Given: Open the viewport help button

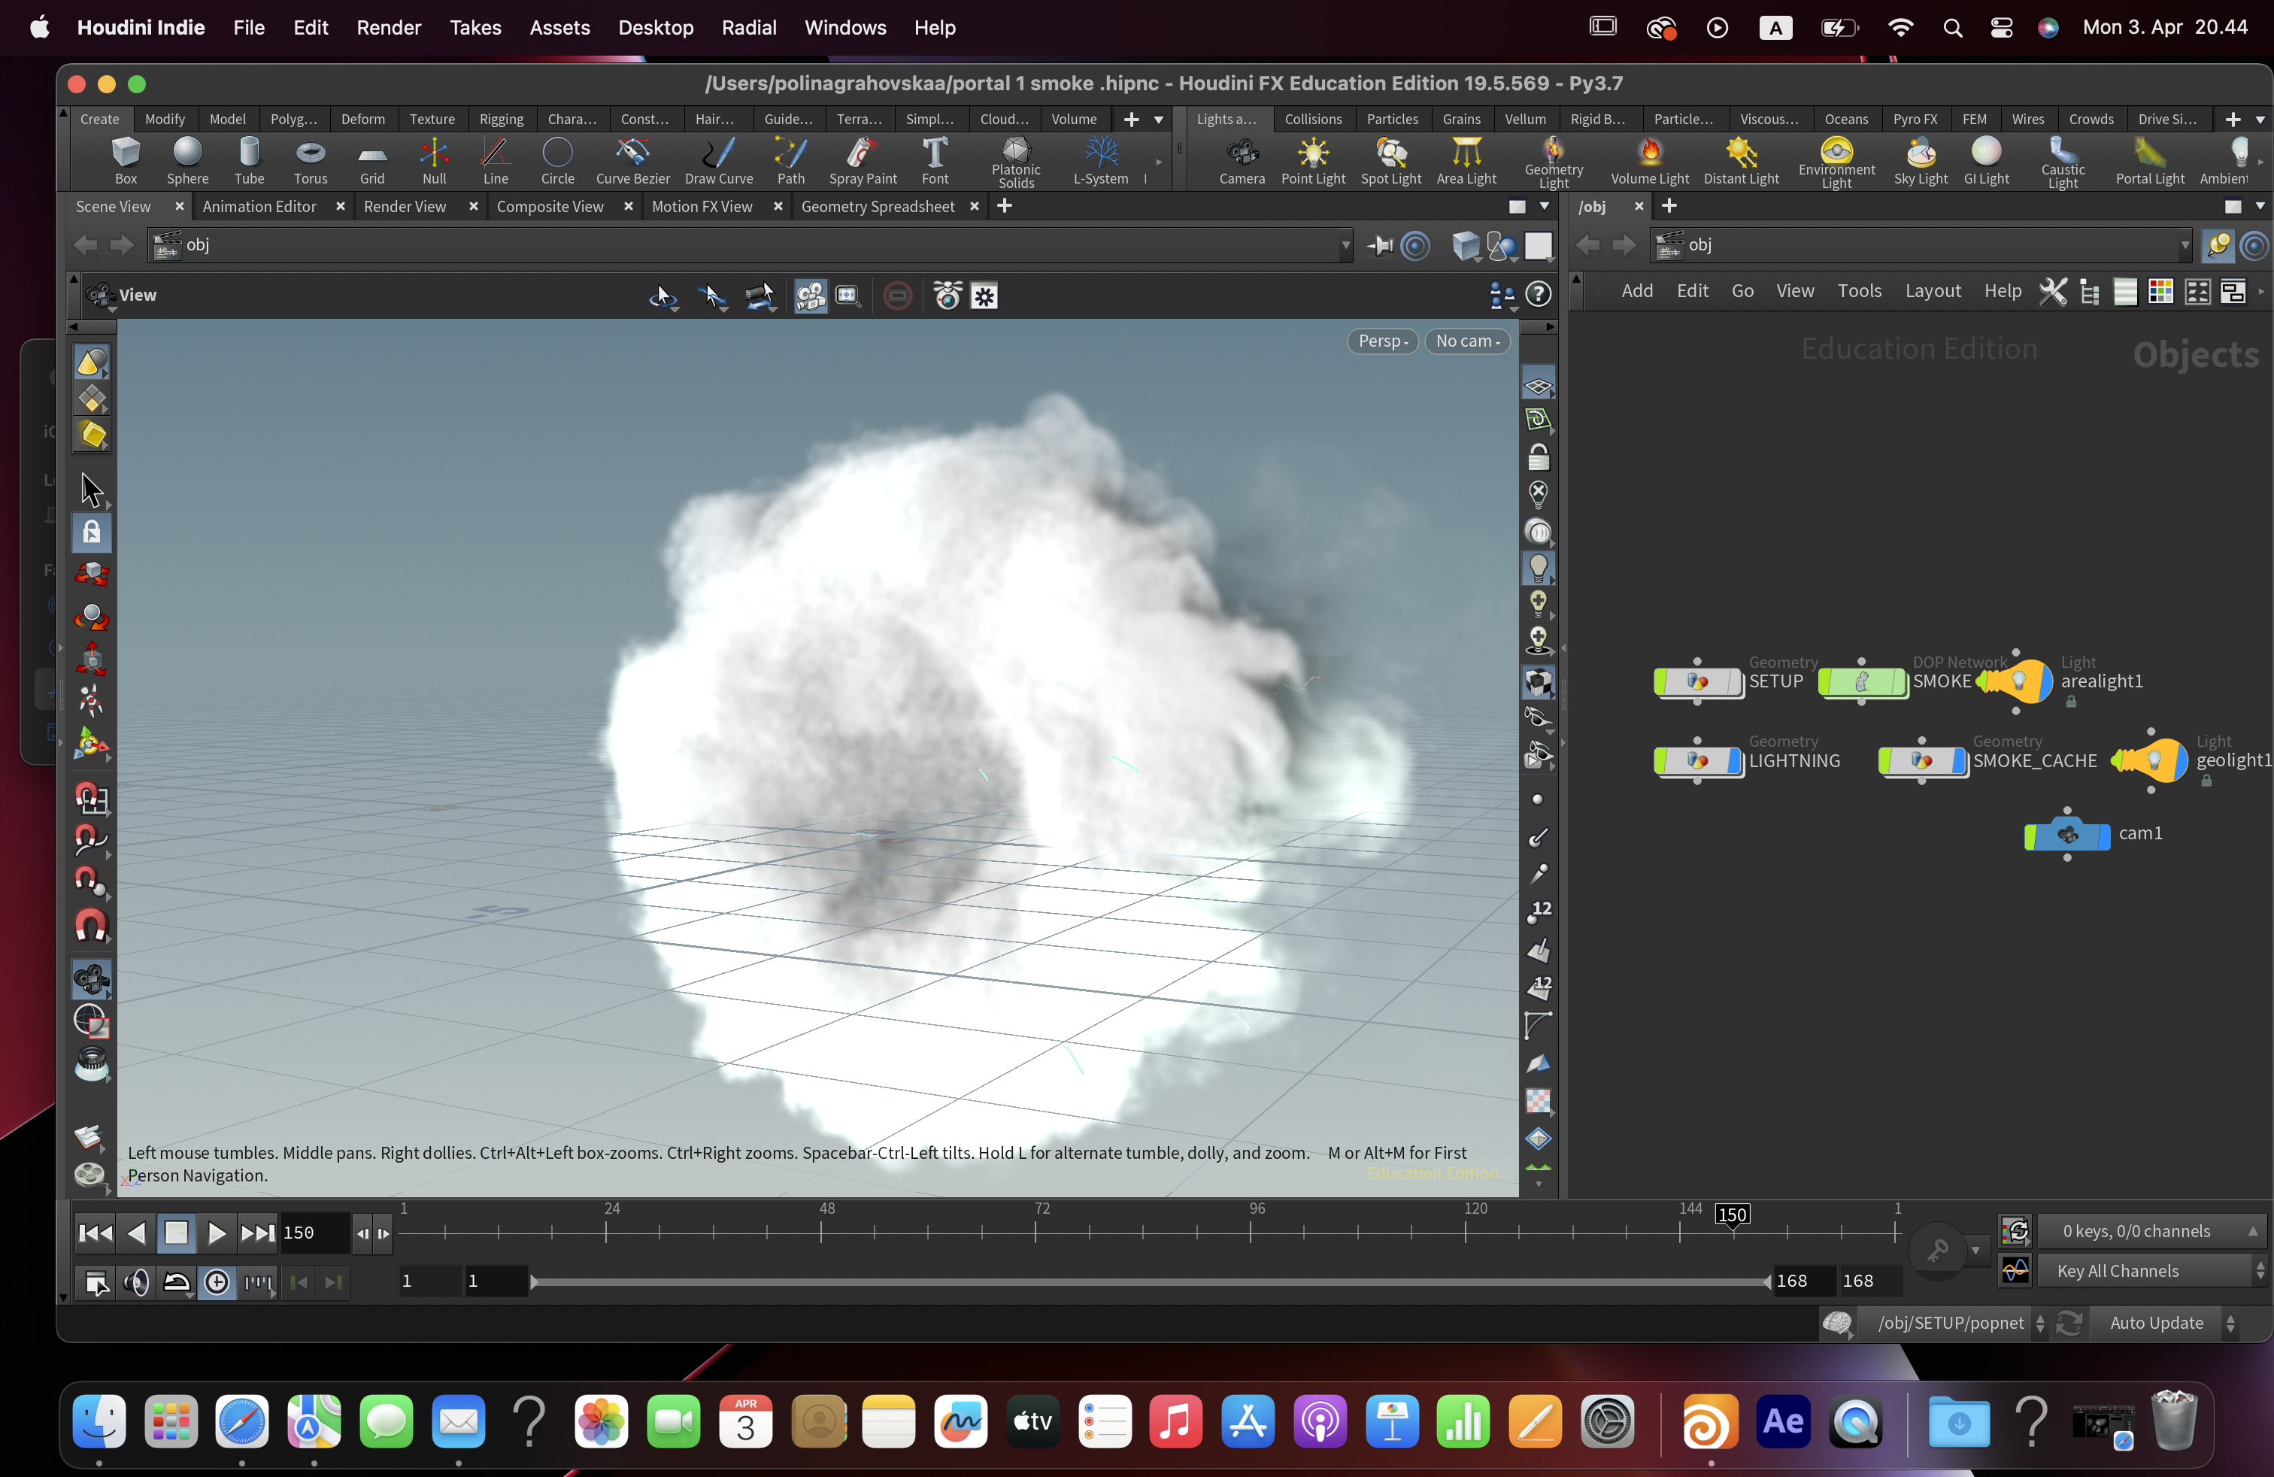Looking at the screenshot, I should (1539, 294).
